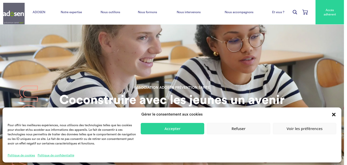The width and height of the screenshot is (347, 165).
Task: Accept cookies with the Accepter button
Action: (x=172, y=129)
